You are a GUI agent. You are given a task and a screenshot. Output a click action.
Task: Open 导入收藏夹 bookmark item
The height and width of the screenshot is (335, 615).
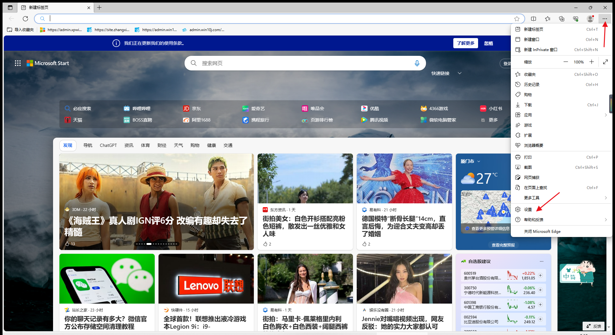click(x=20, y=30)
